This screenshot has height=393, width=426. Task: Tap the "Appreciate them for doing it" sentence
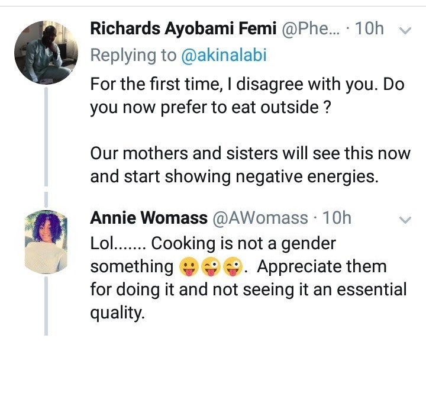coord(249,290)
